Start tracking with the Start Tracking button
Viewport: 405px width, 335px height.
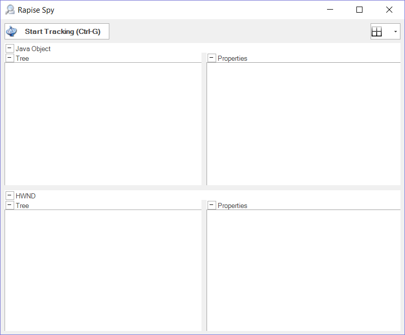[57, 31]
